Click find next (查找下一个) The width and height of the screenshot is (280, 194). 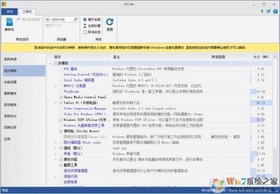[53, 26]
